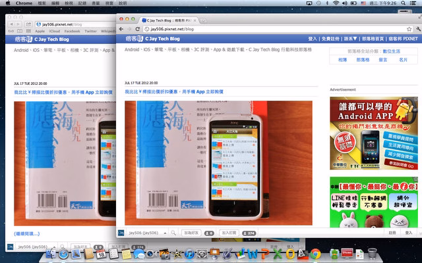Open the 留言 sidebar link
This screenshot has width=422, height=263.
pos(383,60)
